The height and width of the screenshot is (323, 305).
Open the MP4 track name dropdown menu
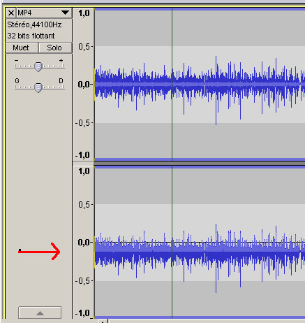coord(44,13)
